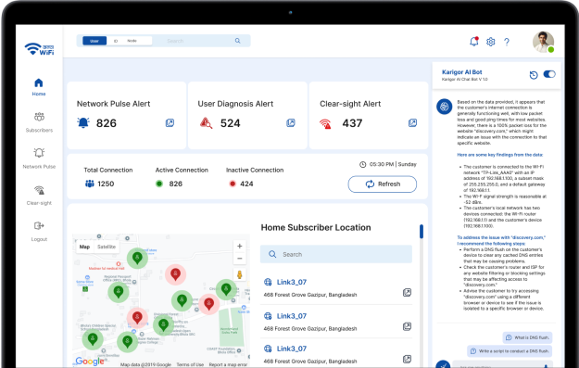Open settings gear in header
This screenshot has height=368, width=579.
tap(490, 42)
